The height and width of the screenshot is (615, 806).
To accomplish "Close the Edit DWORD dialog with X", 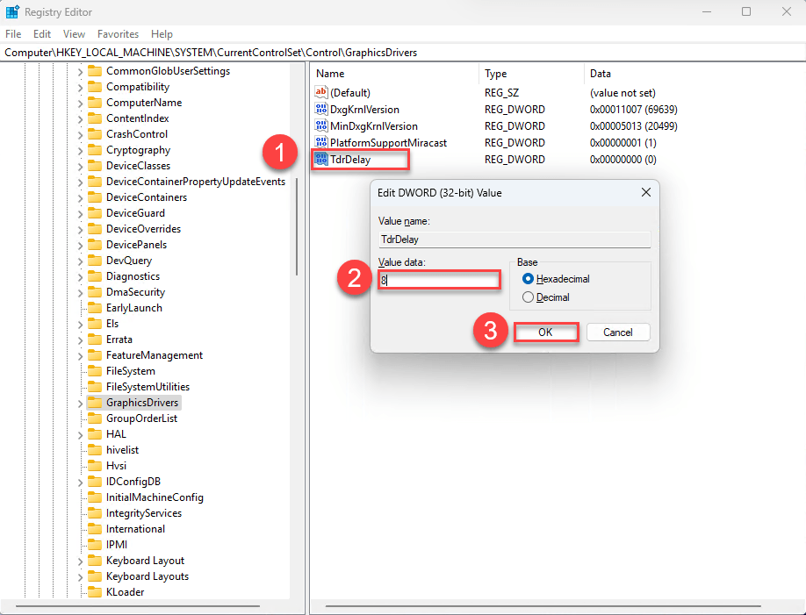I will coord(645,192).
